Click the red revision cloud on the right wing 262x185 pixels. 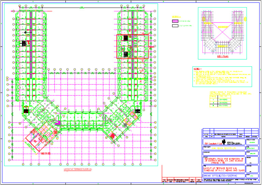[x=133, y=47]
